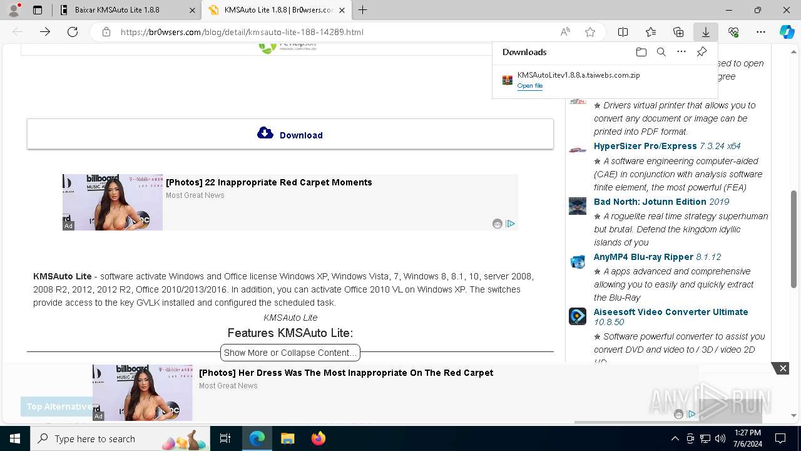Click the browser Forward arrow
801x451 pixels.
click(x=45, y=32)
